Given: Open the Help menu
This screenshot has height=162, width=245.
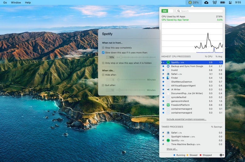Looking at the screenshot, I should tap(28, 3).
